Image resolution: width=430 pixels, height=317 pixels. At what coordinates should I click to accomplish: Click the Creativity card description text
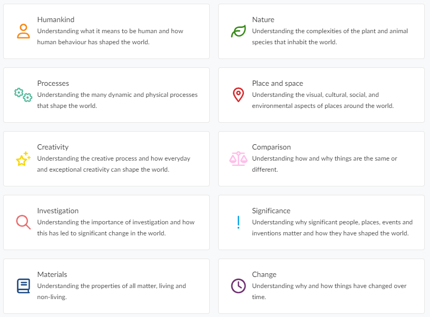(113, 164)
